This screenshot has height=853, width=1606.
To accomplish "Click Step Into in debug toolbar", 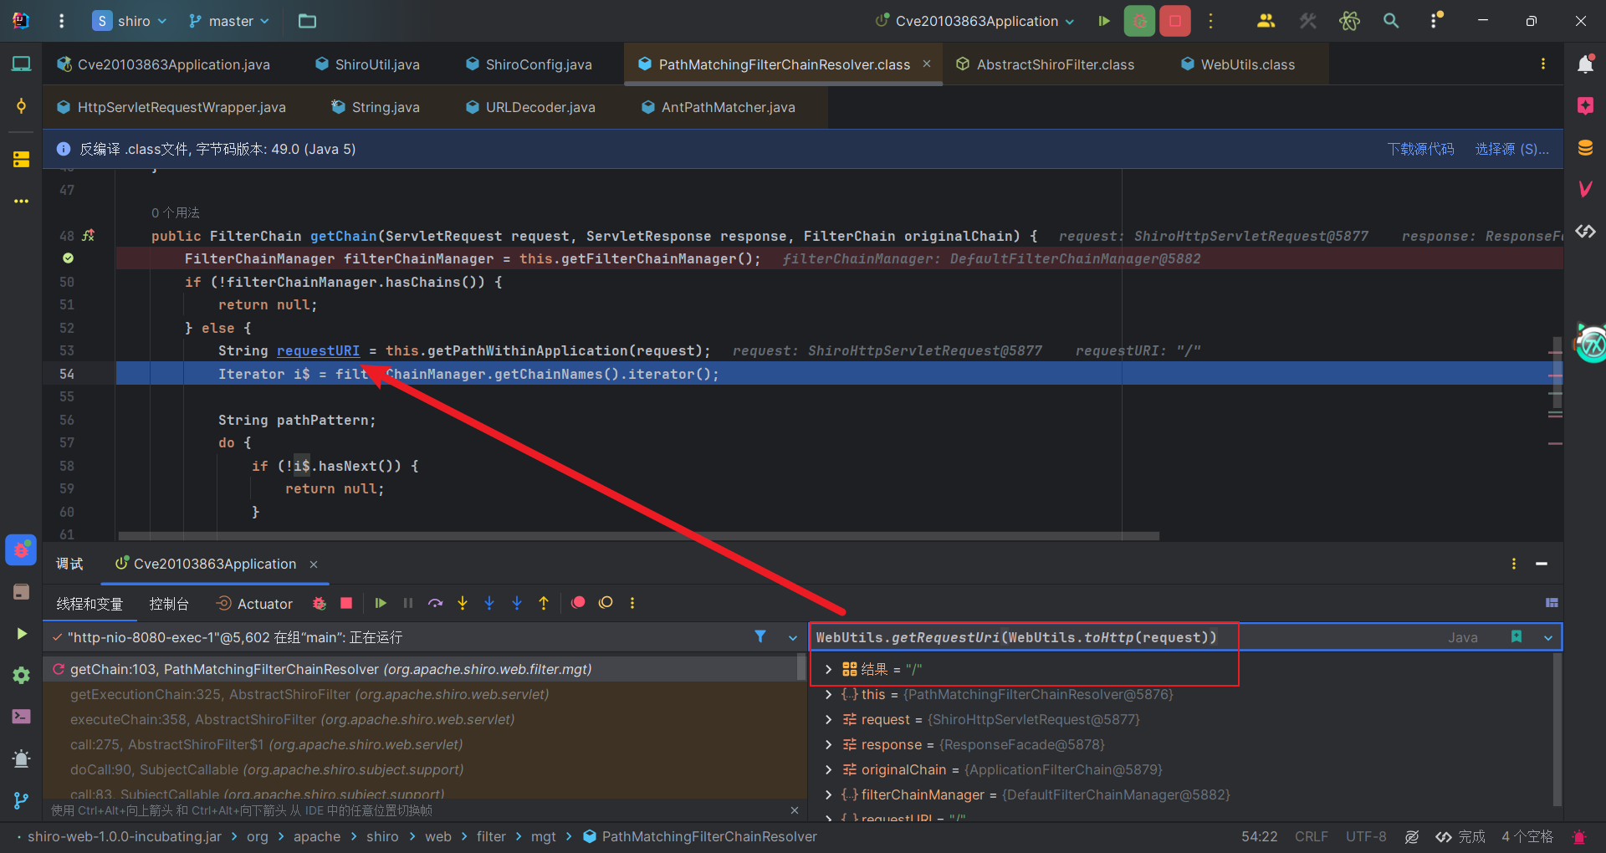I will click(463, 603).
